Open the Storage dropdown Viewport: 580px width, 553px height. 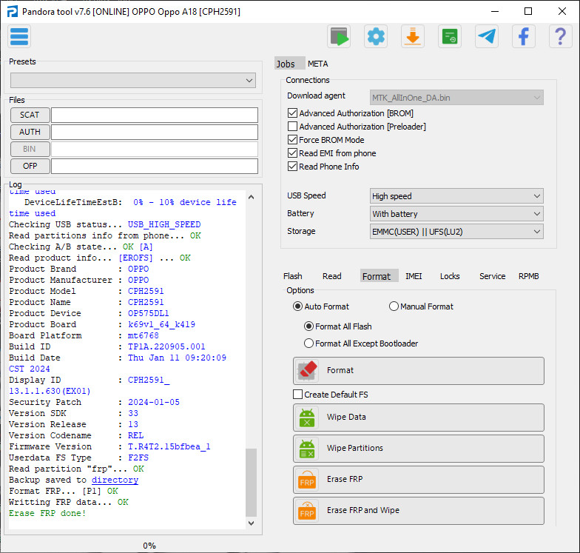(456, 231)
